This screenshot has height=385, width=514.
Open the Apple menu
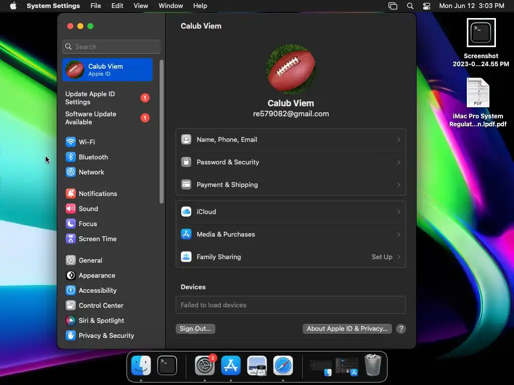pos(13,6)
